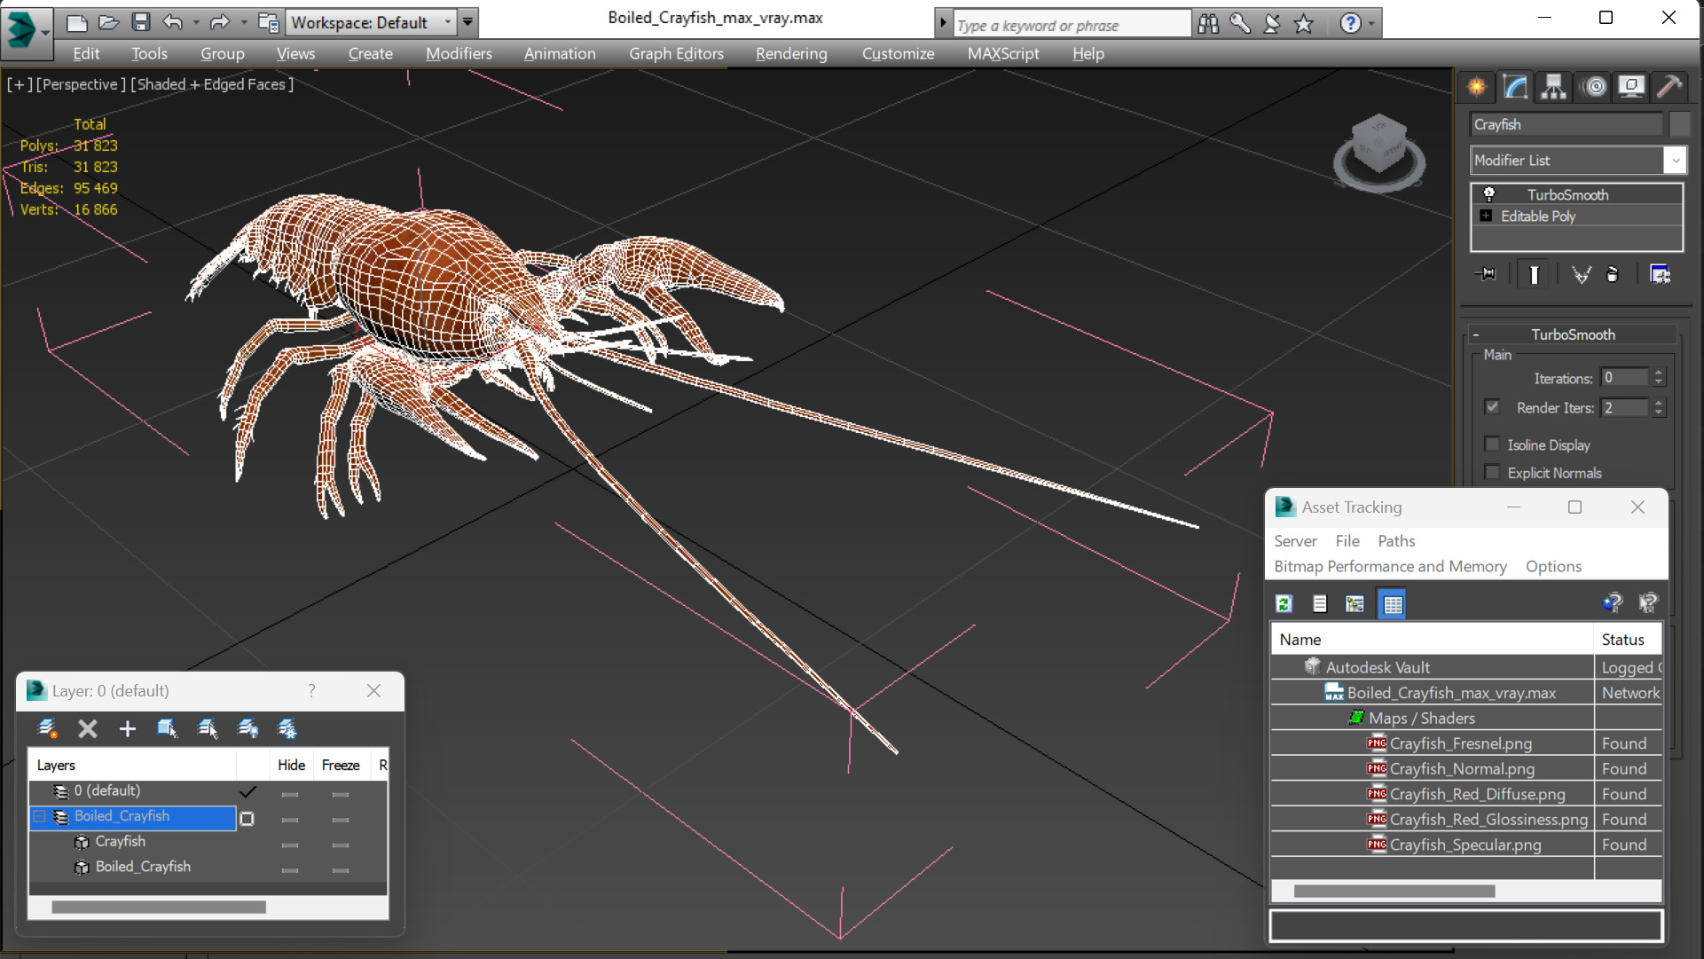Viewport: 1704px width, 959px height.
Task: Click Delete layer X icon in Layer dialog
Action: click(88, 728)
